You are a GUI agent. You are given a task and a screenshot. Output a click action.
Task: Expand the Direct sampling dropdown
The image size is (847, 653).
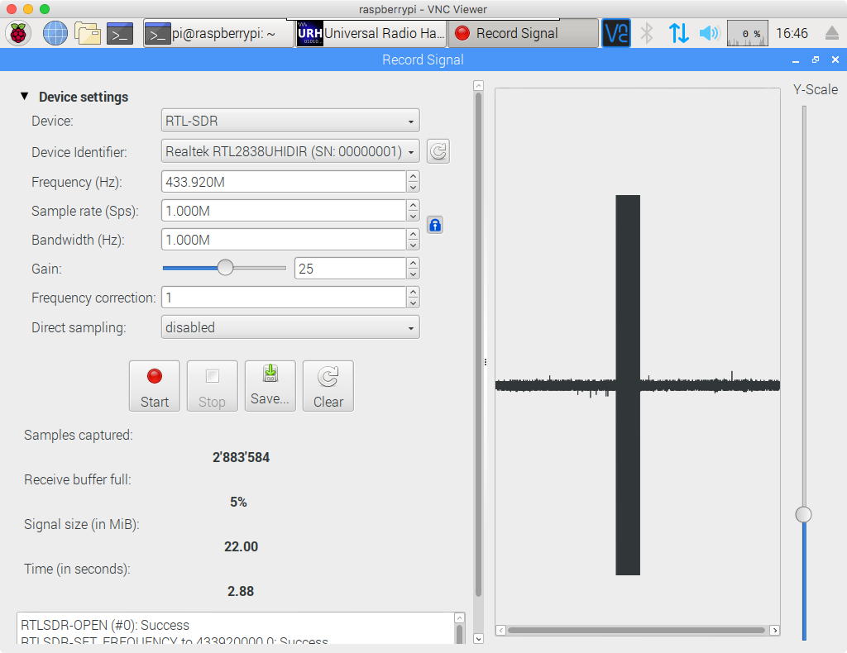[x=290, y=327]
